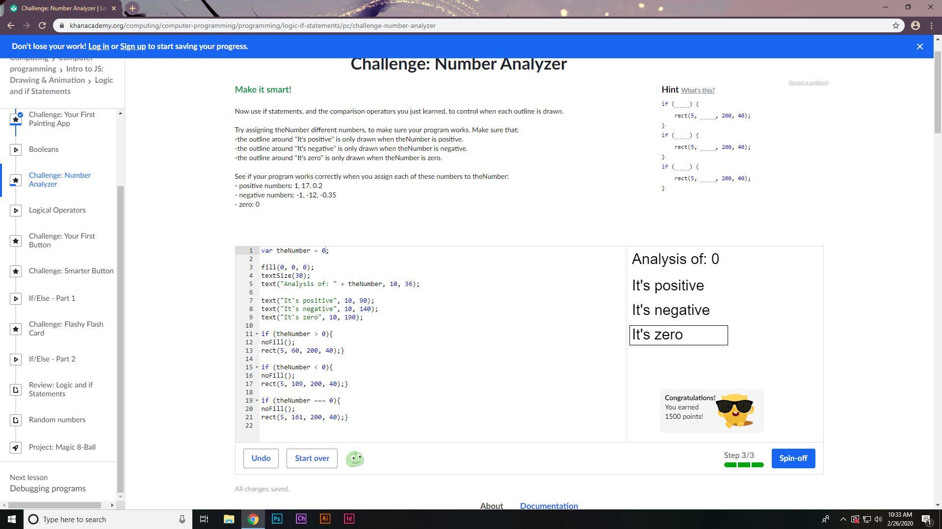
Task: Click Booleans video play icon in sidebar
Action: click(16, 150)
